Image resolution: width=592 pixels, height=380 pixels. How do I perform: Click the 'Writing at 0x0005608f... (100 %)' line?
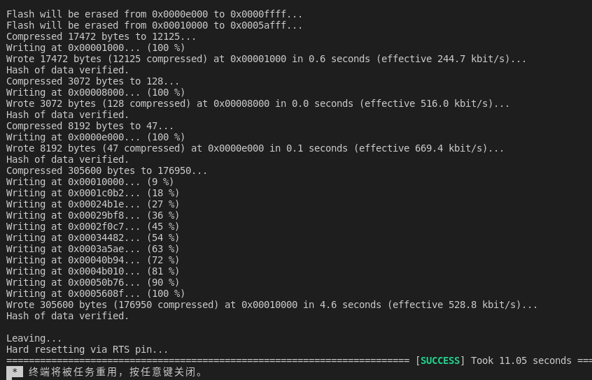[x=96, y=293]
